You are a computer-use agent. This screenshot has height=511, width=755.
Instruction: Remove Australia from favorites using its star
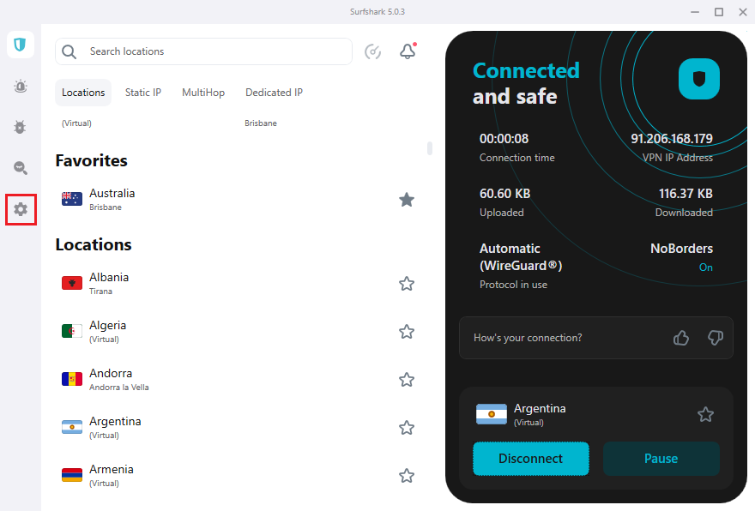(x=407, y=200)
